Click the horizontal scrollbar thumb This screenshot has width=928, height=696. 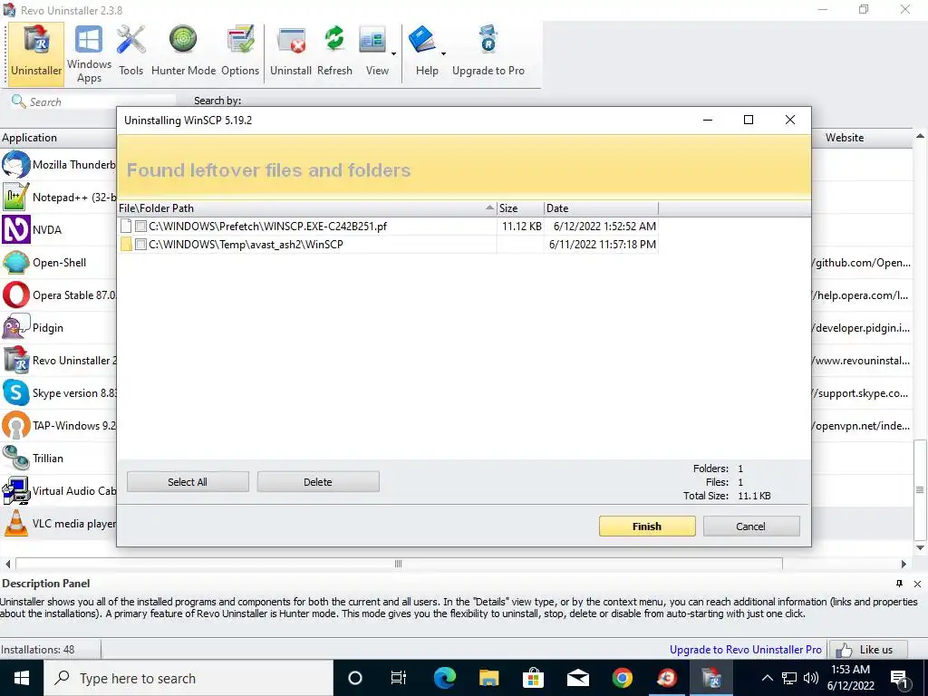coord(399,564)
